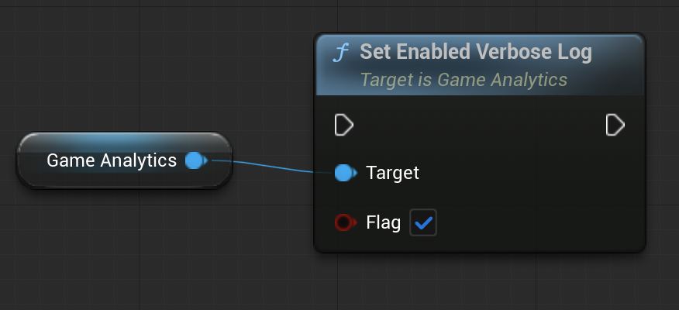
Task: Click the function f icon in node header
Action: click(x=340, y=53)
